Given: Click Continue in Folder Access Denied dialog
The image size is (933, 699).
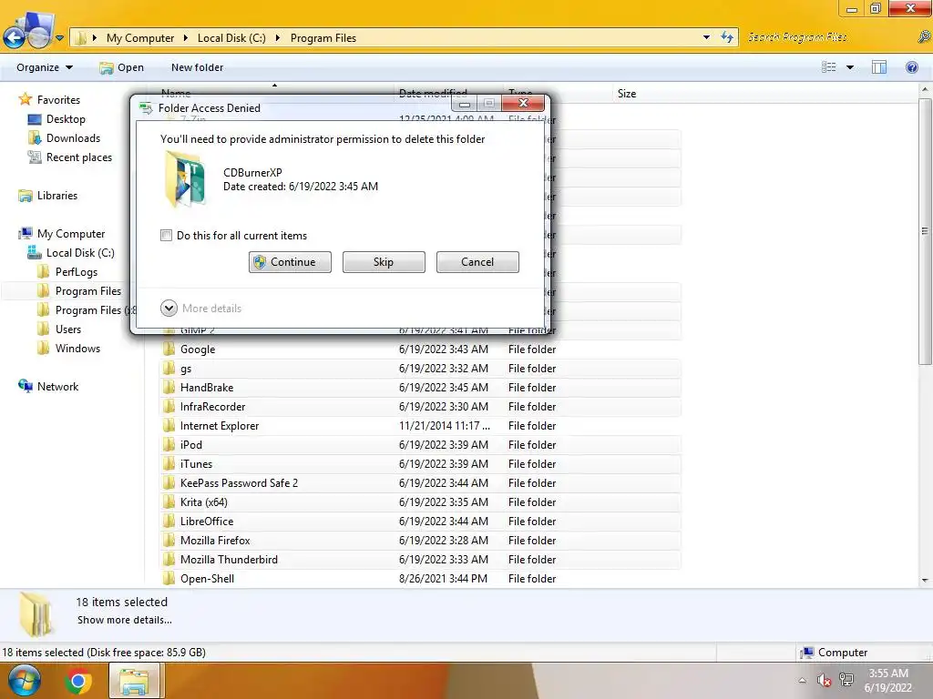Looking at the screenshot, I should (290, 262).
